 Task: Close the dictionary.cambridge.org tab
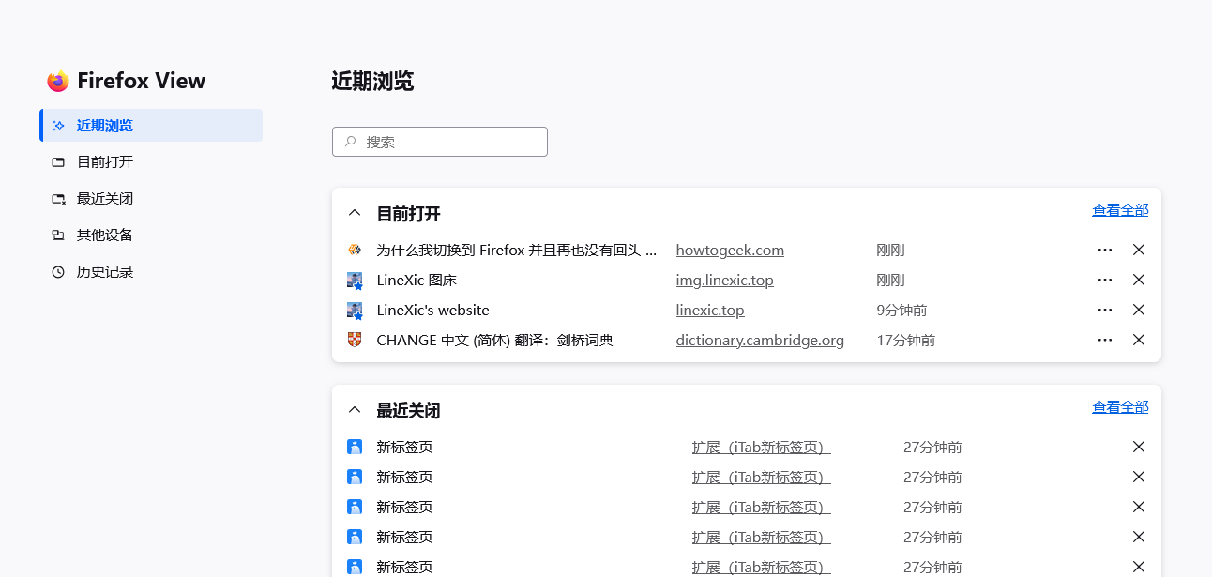pyautogui.click(x=1139, y=340)
